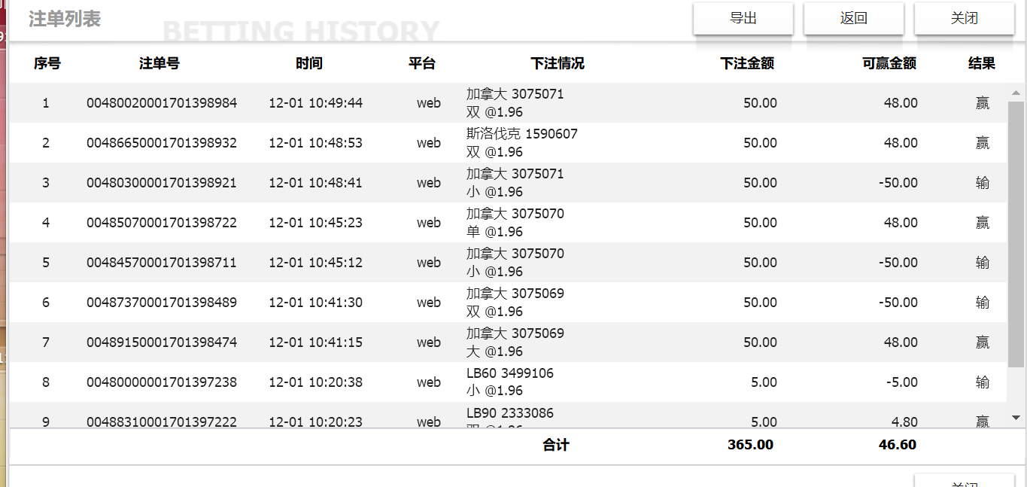Viewport: 1027px width, 487px height.
Task: Click the 可赢金额 column header
Action: 889,64
